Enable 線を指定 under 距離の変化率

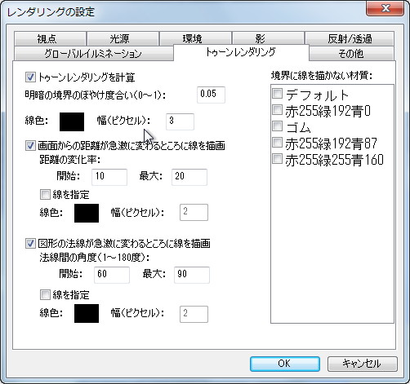coord(45,195)
